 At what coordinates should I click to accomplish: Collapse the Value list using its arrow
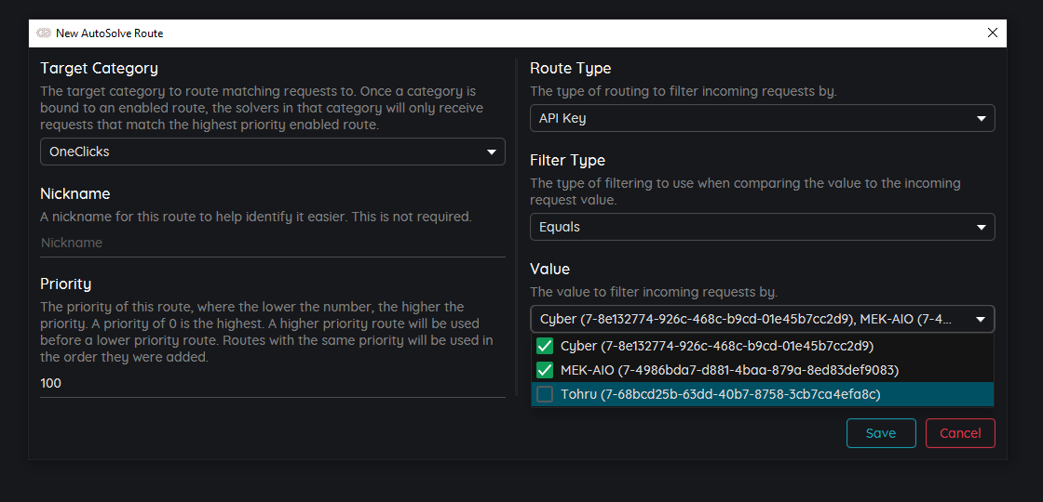pos(981,320)
